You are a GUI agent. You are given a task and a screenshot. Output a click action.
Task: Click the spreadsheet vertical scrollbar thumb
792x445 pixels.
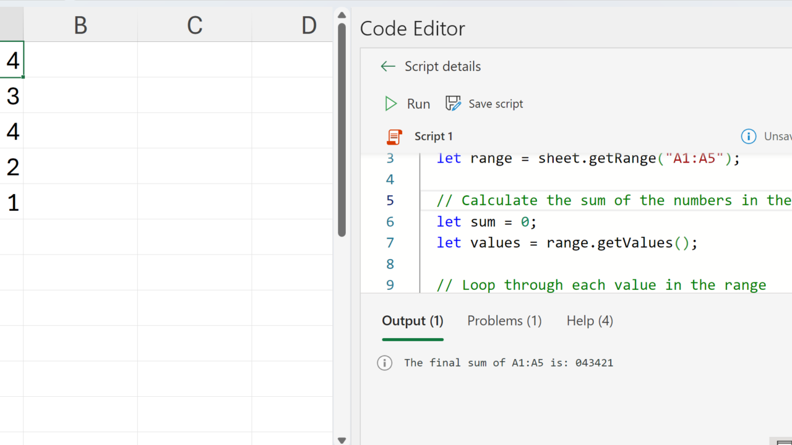click(x=342, y=130)
